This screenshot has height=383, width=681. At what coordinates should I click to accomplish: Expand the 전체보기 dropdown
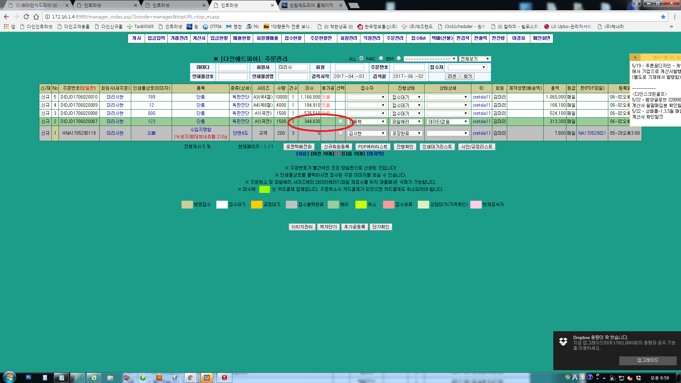(475, 59)
